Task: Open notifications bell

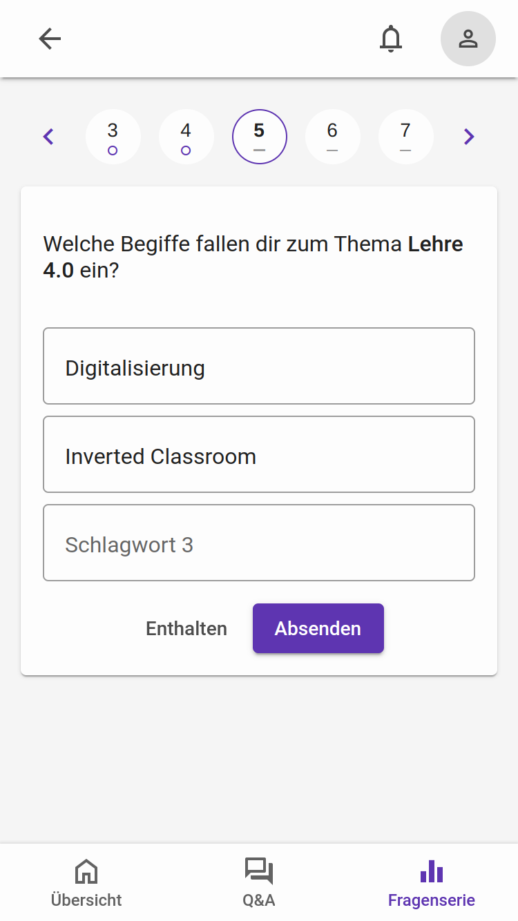Action: tap(391, 39)
